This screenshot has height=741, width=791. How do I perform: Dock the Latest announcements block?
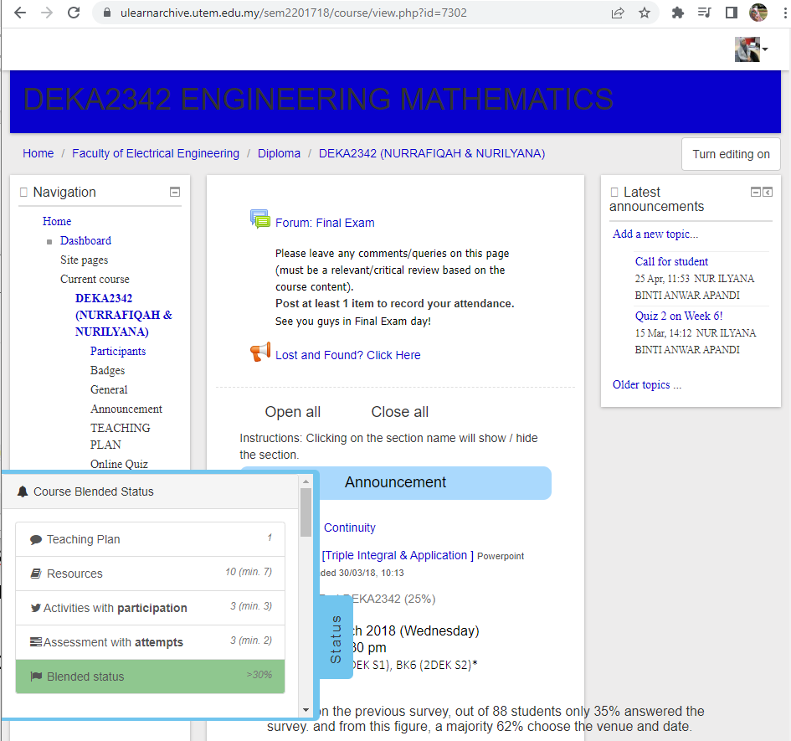(768, 192)
